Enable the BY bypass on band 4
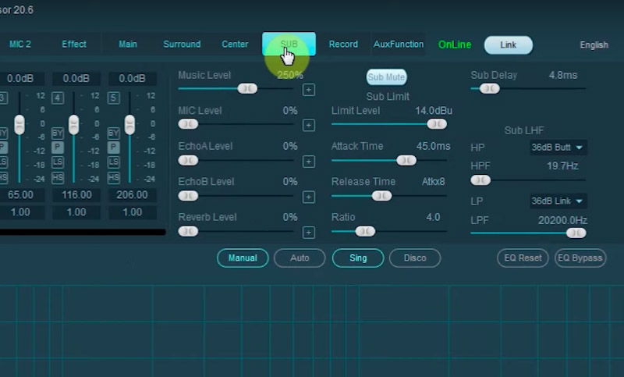Viewport: 624px width, 377px height. tap(58, 133)
